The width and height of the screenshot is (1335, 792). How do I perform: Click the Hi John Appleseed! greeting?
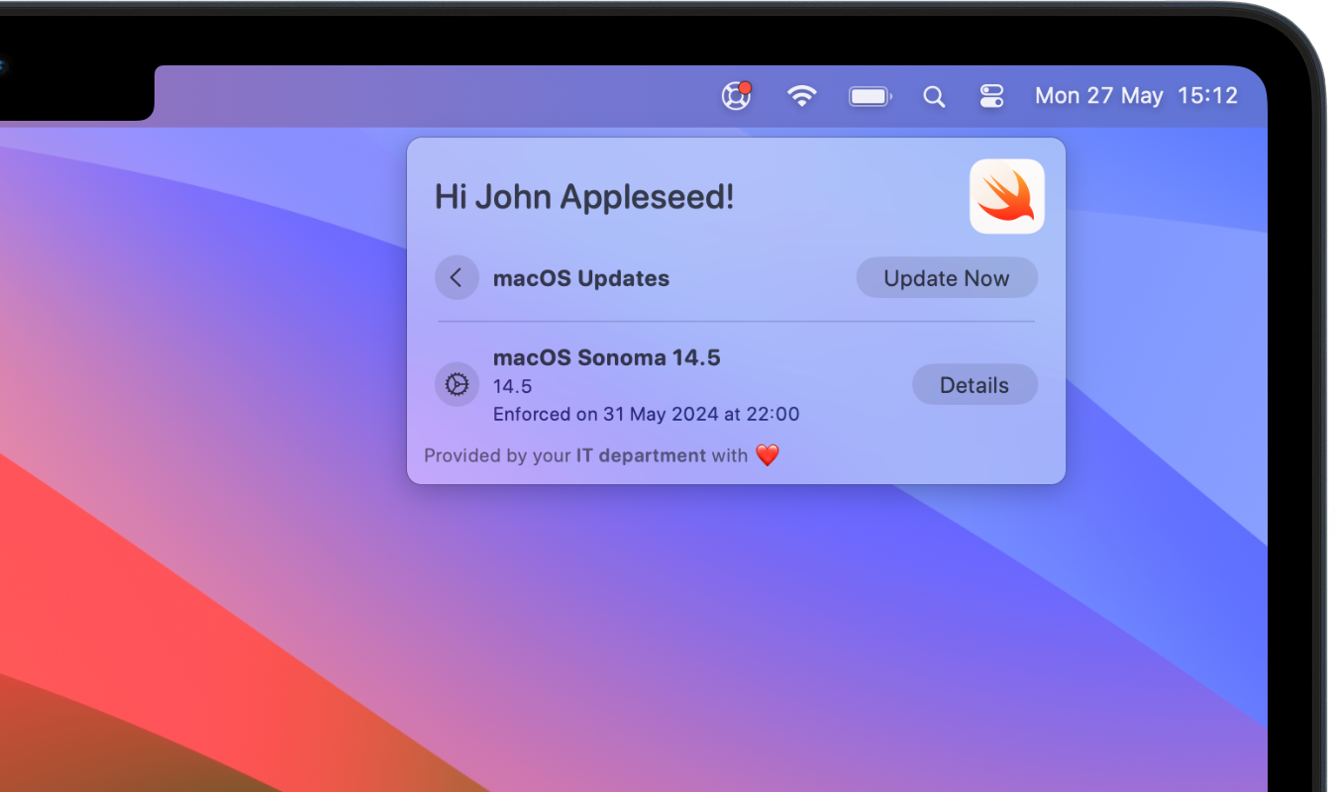click(x=584, y=197)
